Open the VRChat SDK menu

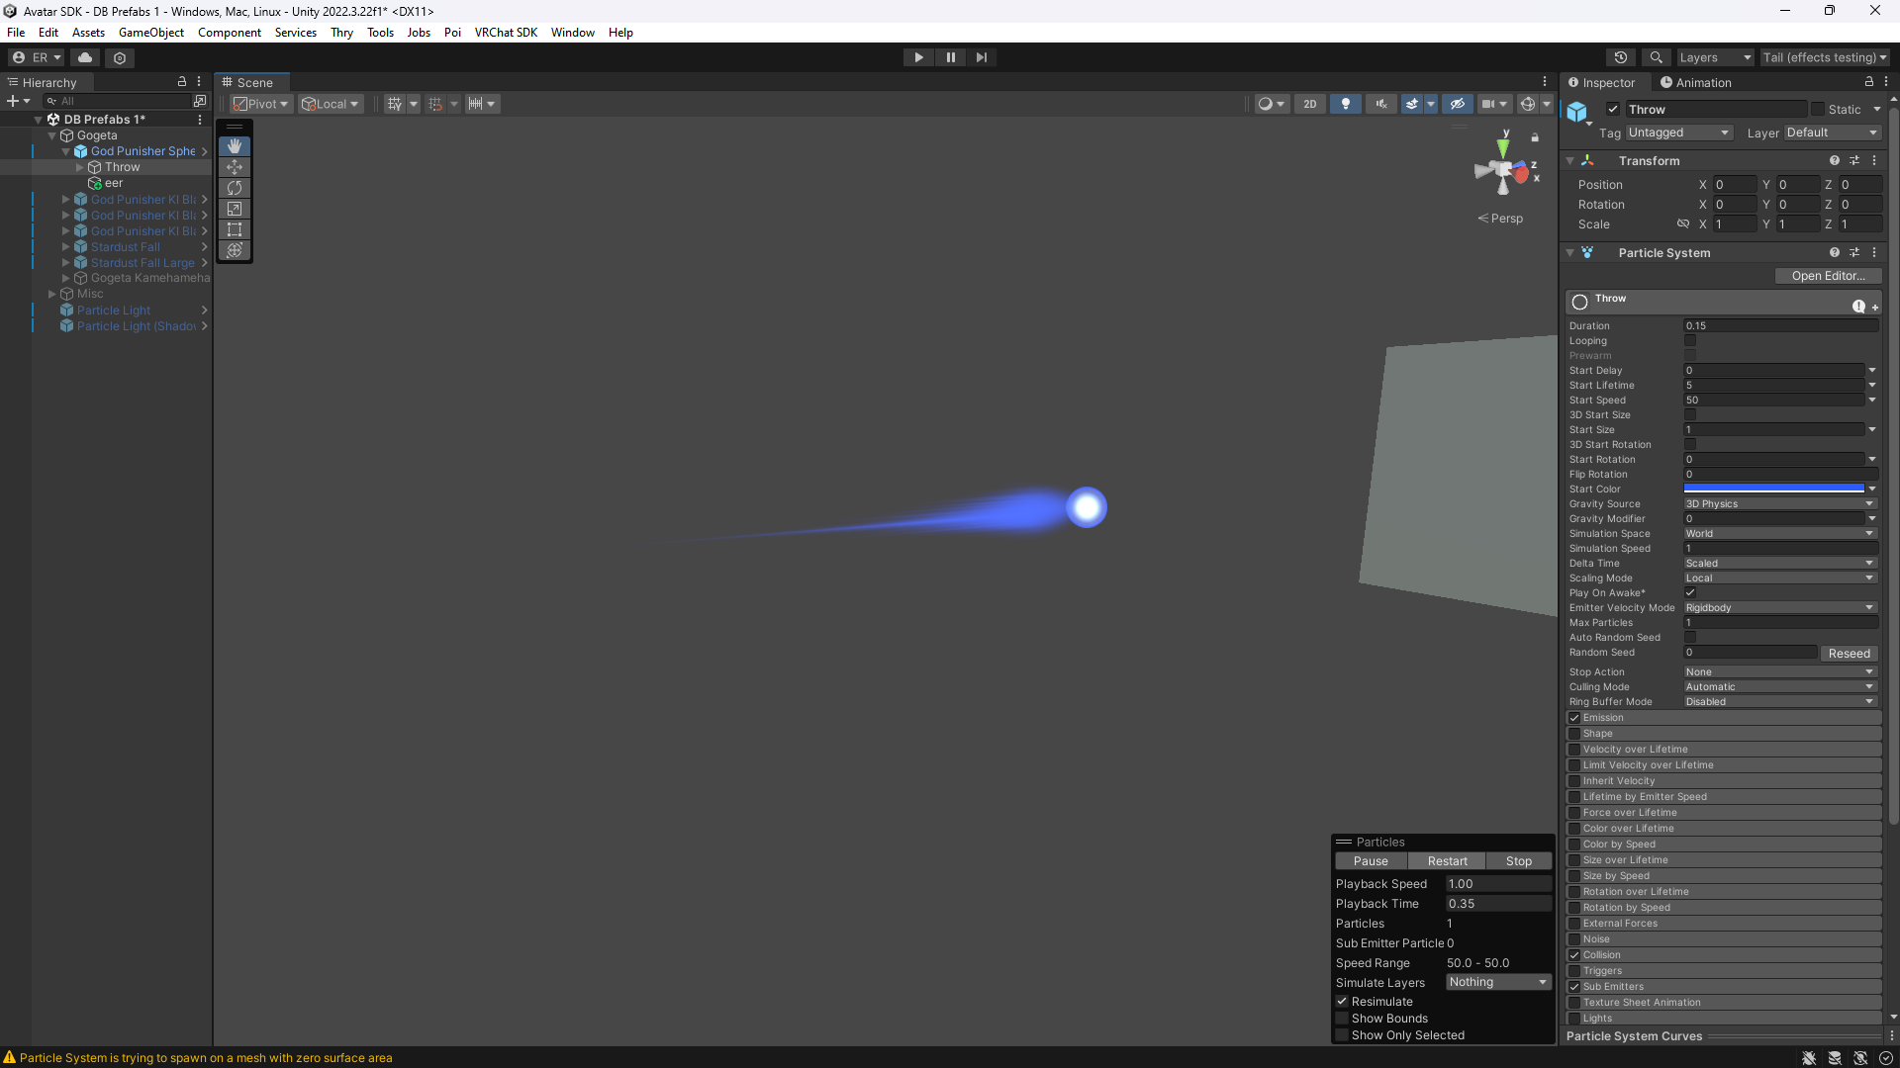coord(506,33)
